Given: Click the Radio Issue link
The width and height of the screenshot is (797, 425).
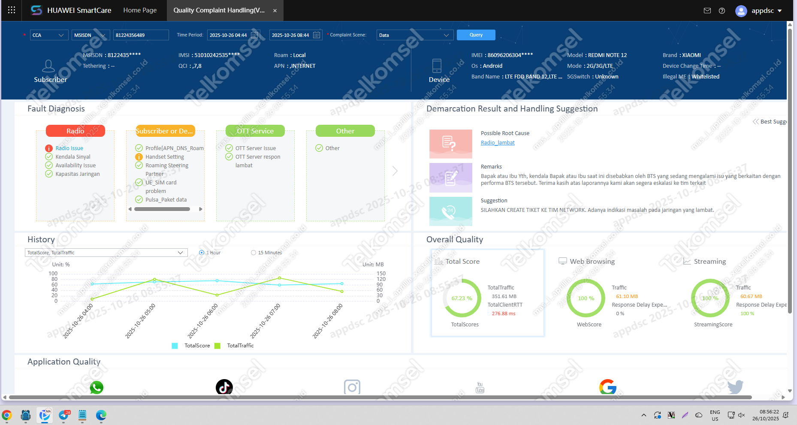Looking at the screenshot, I should click(x=69, y=148).
